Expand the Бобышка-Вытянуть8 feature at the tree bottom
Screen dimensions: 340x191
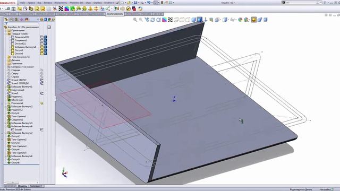(x=6, y=156)
